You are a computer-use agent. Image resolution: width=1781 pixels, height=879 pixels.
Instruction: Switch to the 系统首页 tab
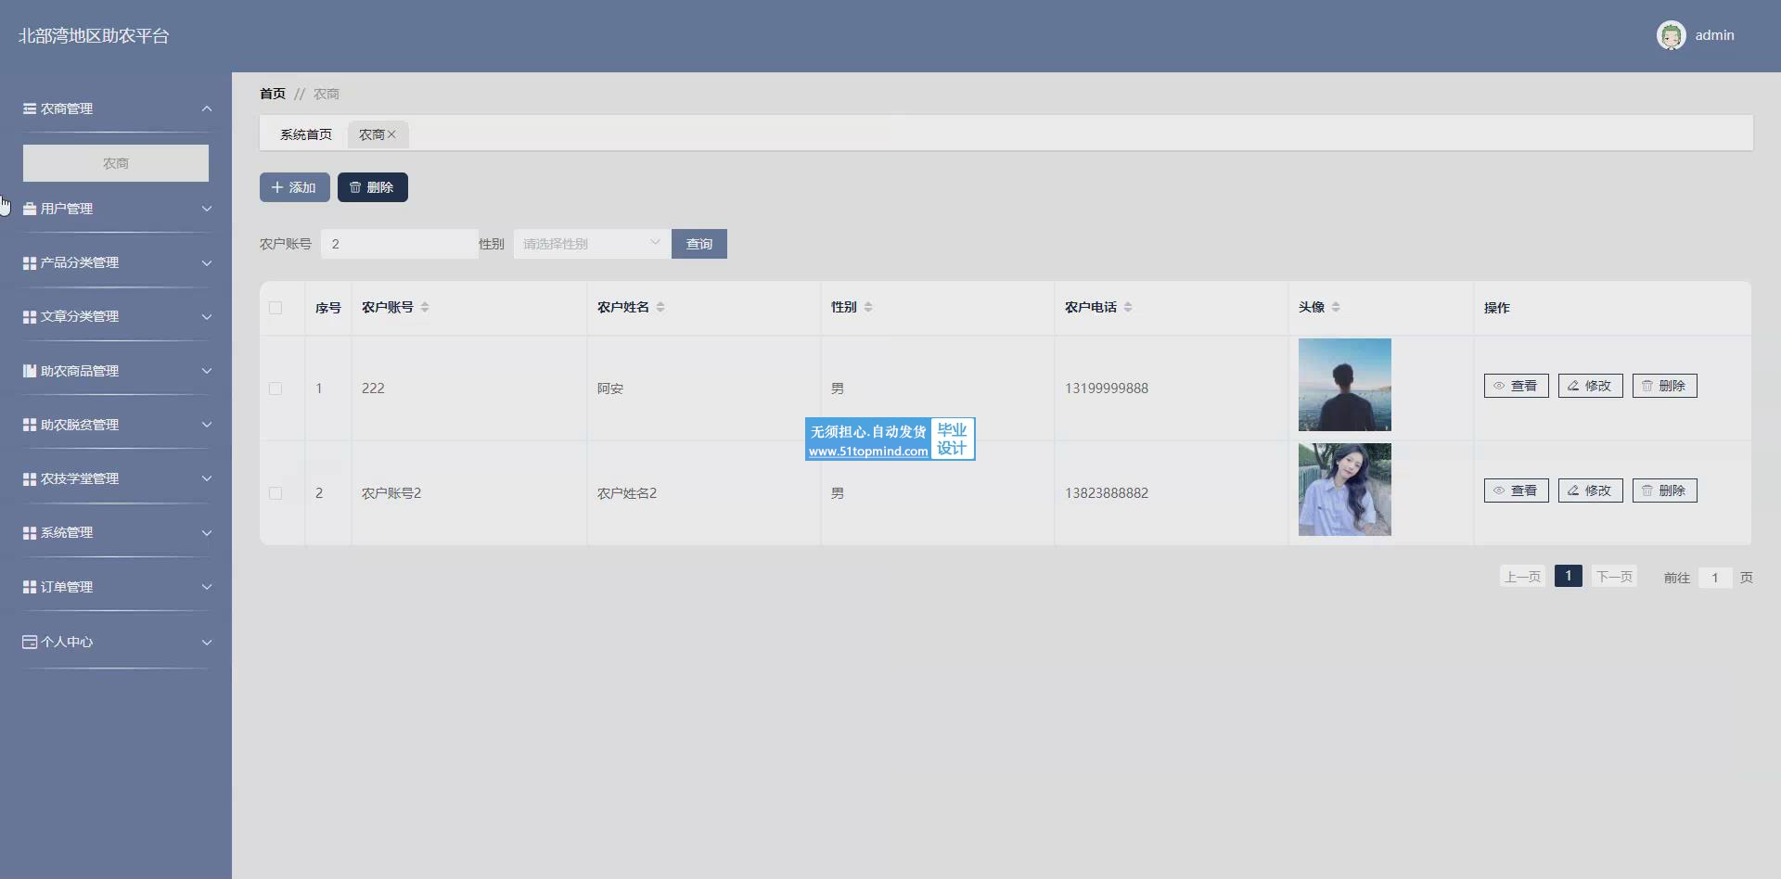(x=306, y=134)
